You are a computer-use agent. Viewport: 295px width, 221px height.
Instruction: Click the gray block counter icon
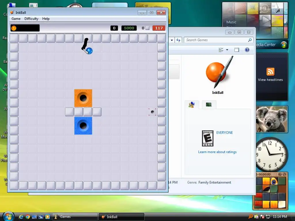pos(148,28)
